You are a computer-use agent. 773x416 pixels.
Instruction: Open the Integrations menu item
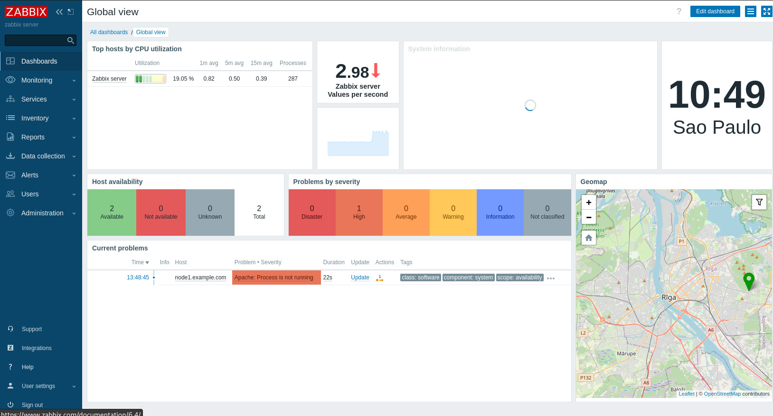point(41,348)
